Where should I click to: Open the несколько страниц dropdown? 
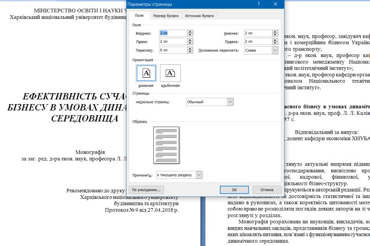click(210, 102)
